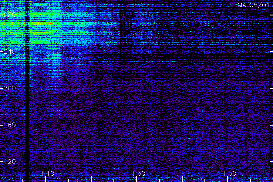Click the 11:50 time axis label

pos(227,174)
